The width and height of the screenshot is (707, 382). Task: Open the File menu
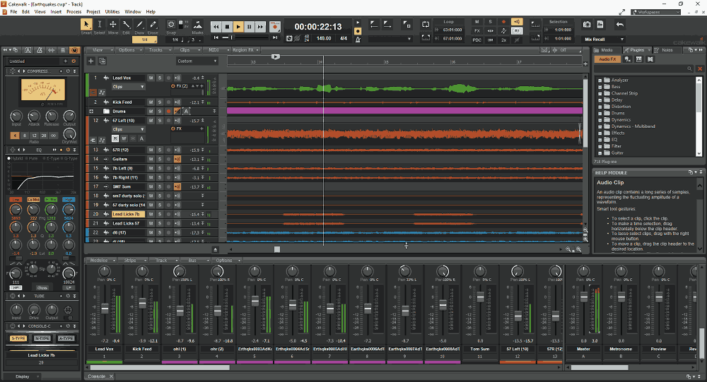coord(13,12)
